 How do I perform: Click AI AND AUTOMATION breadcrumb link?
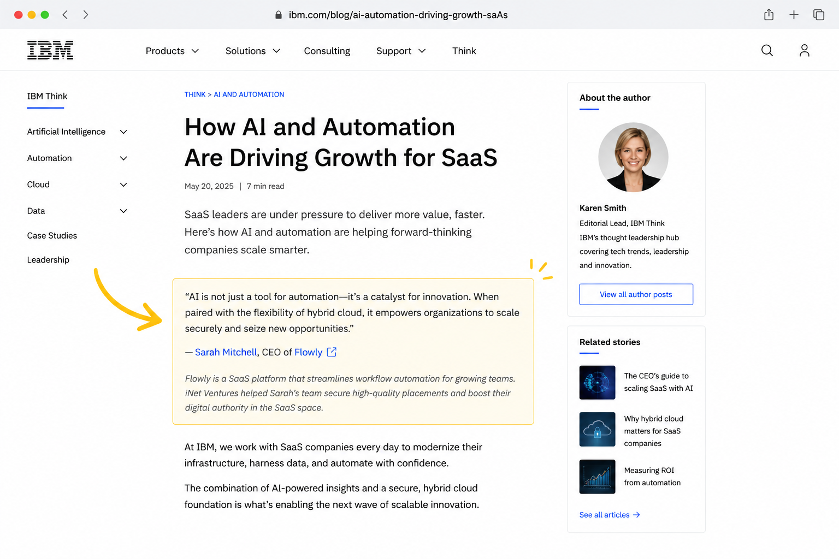249,94
